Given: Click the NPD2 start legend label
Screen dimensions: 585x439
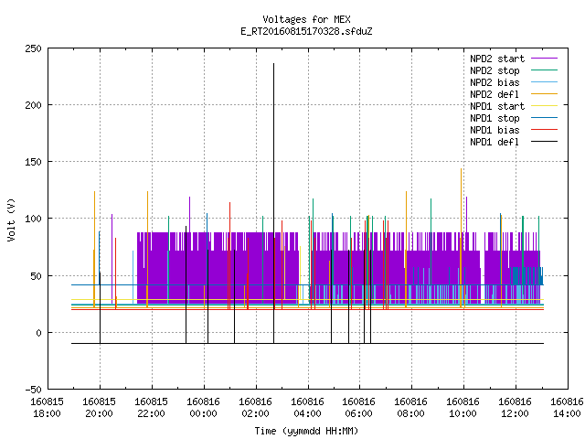Looking at the screenshot, I should tap(497, 59).
